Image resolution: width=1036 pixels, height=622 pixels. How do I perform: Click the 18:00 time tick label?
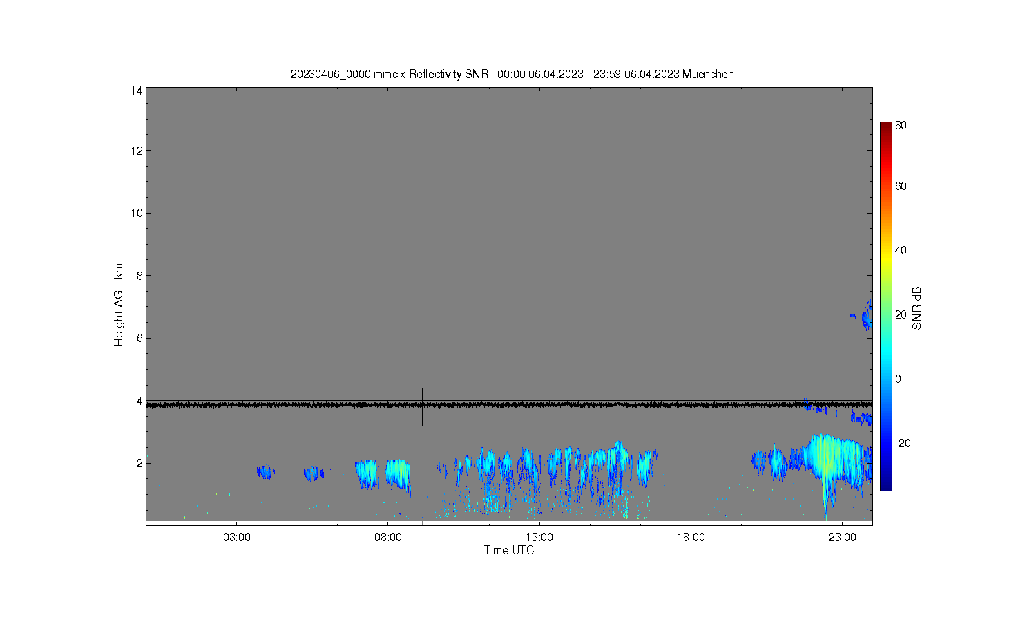click(691, 538)
